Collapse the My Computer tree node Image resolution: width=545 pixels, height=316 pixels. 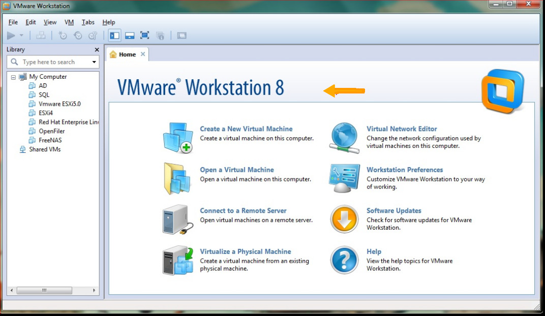tap(13, 77)
